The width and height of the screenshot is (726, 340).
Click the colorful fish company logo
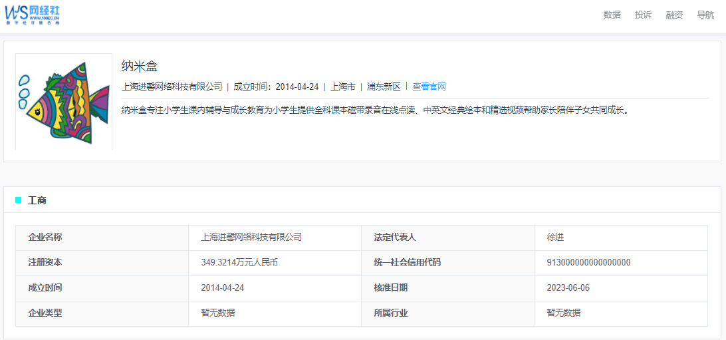pyautogui.click(x=64, y=102)
